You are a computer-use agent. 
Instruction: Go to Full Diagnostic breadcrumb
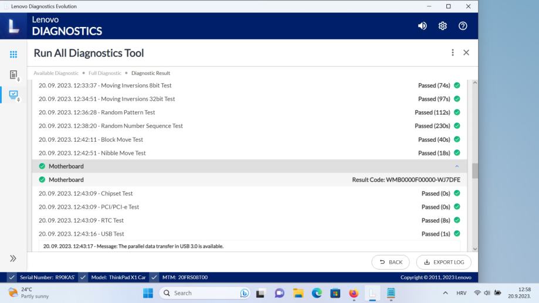(104, 73)
